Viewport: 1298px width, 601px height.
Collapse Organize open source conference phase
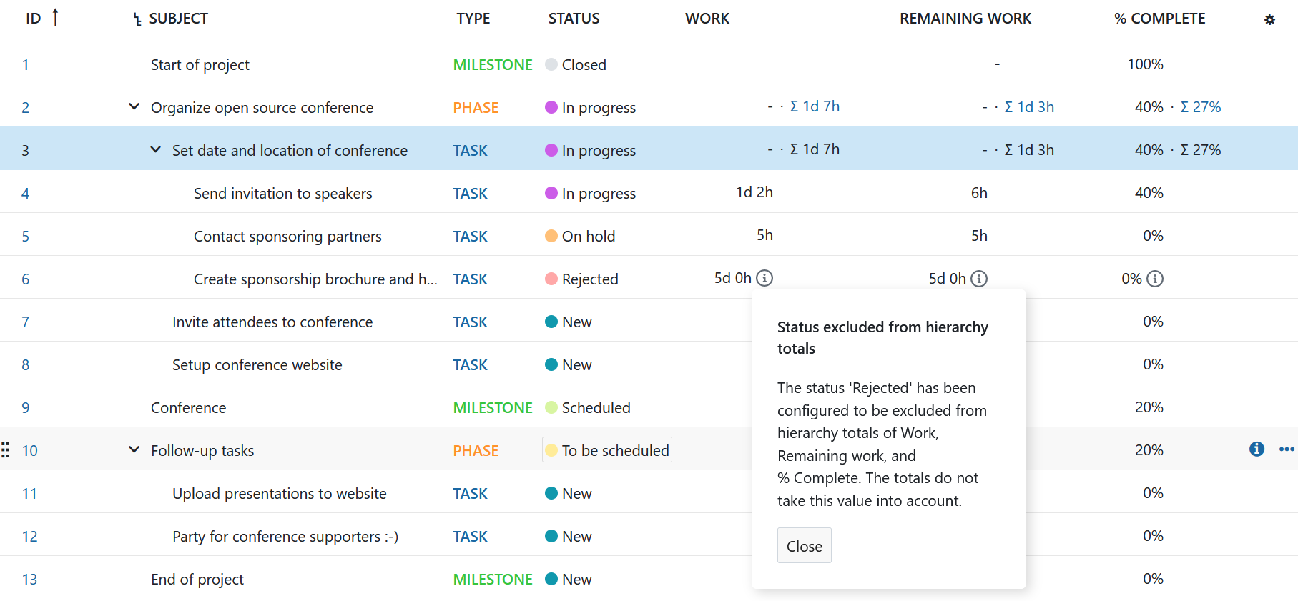[x=134, y=107]
